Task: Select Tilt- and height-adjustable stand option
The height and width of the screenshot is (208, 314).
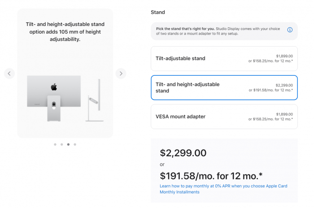Action: pos(224,87)
